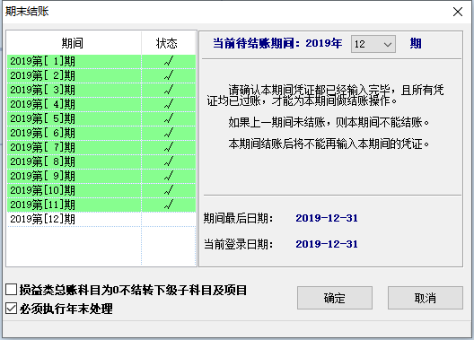Click the checkmark status for period 11
This screenshot has width=474, height=340.
pos(169,205)
